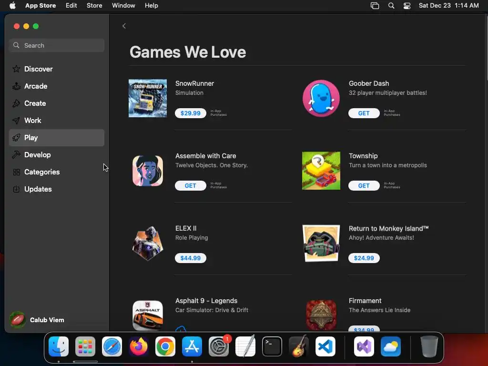The width and height of the screenshot is (488, 366).
Task: Open SnowRunner title link
Action: [194, 83]
